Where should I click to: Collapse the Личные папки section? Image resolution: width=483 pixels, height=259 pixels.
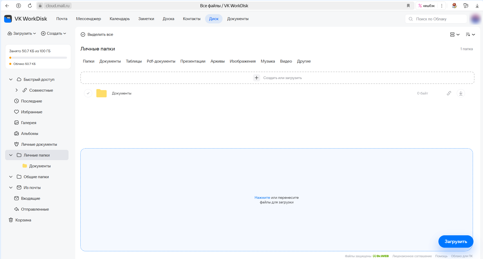(11, 155)
